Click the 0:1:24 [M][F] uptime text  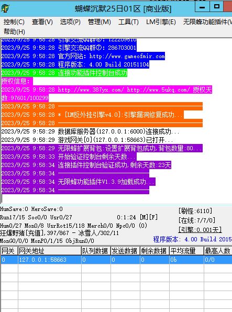click(137, 217)
